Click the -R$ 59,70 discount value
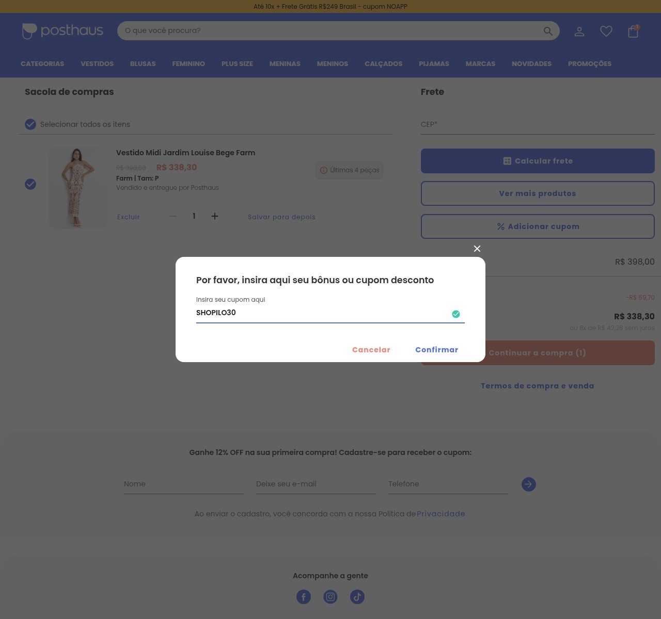661x619 pixels. click(640, 298)
